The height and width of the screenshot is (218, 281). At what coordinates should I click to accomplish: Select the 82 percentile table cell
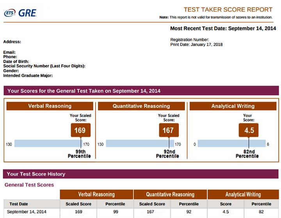[x=261, y=212]
